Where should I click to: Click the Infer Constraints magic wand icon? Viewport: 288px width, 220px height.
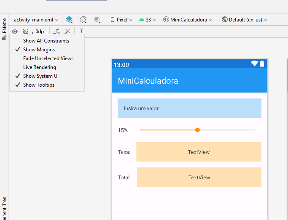pos(67,32)
